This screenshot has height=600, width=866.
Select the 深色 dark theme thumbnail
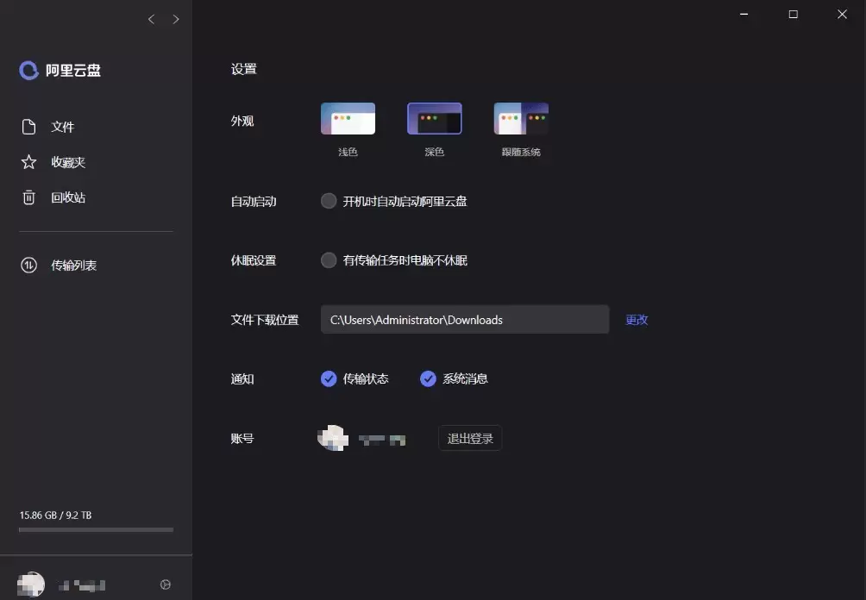435,118
